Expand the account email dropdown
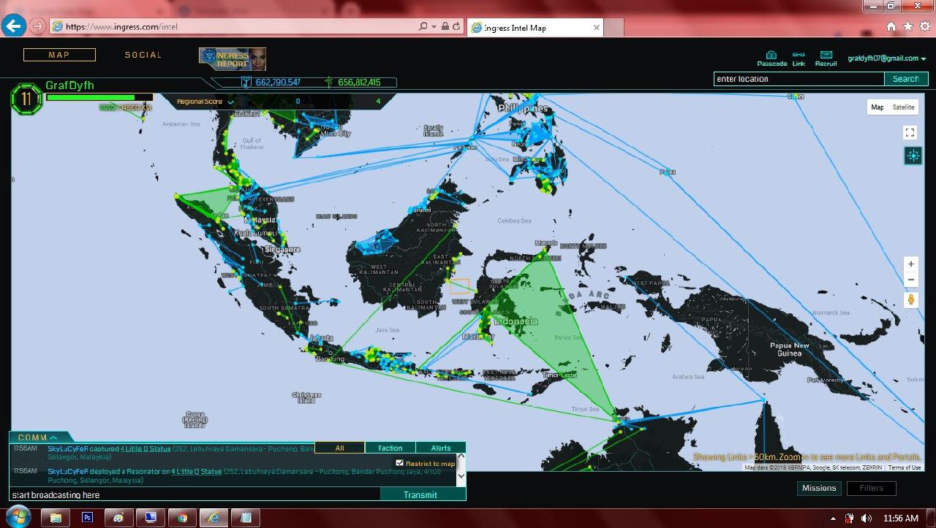Screen dimensions: 936x528 (886, 58)
